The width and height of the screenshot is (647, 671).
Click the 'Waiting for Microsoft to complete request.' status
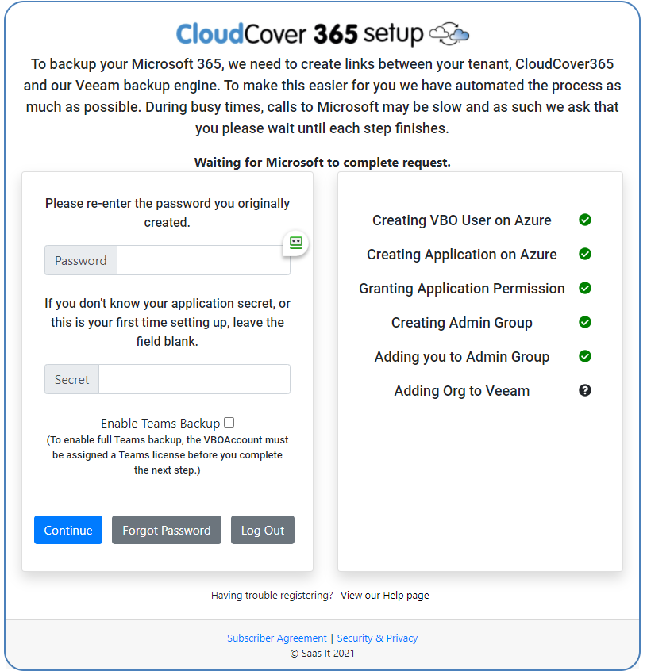[x=322, y=162]
